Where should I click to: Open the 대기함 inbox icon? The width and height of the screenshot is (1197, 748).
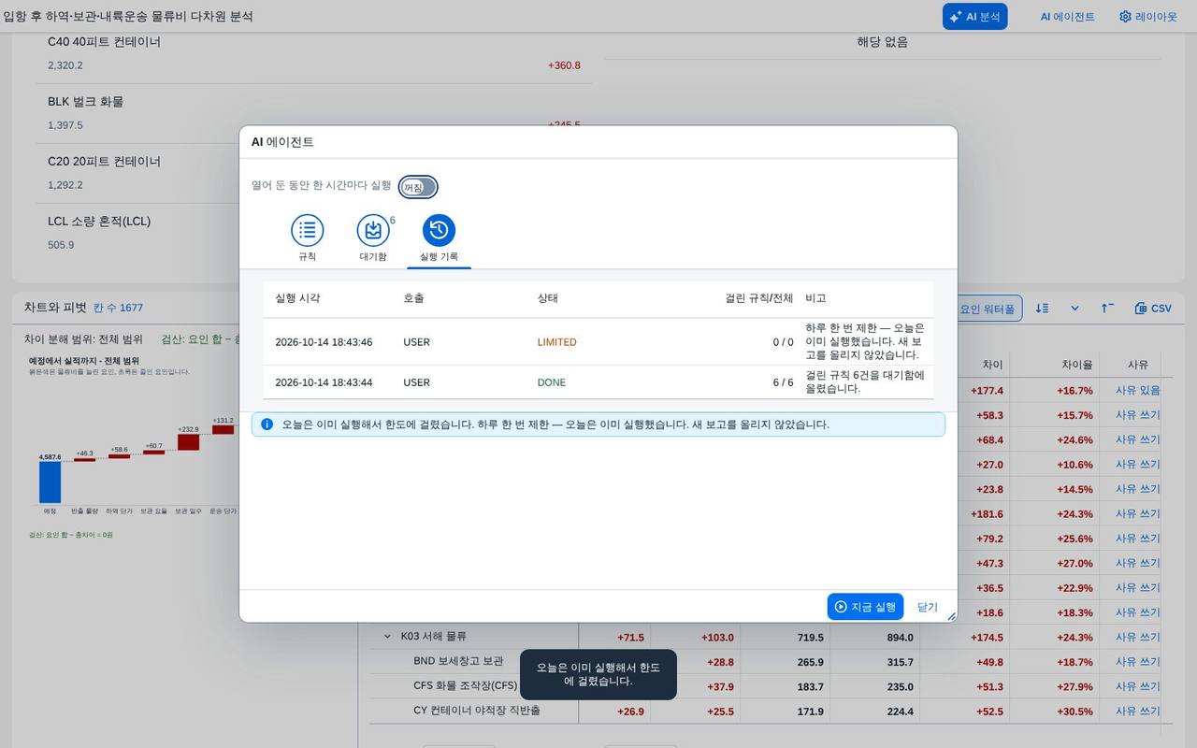(373, 230)
